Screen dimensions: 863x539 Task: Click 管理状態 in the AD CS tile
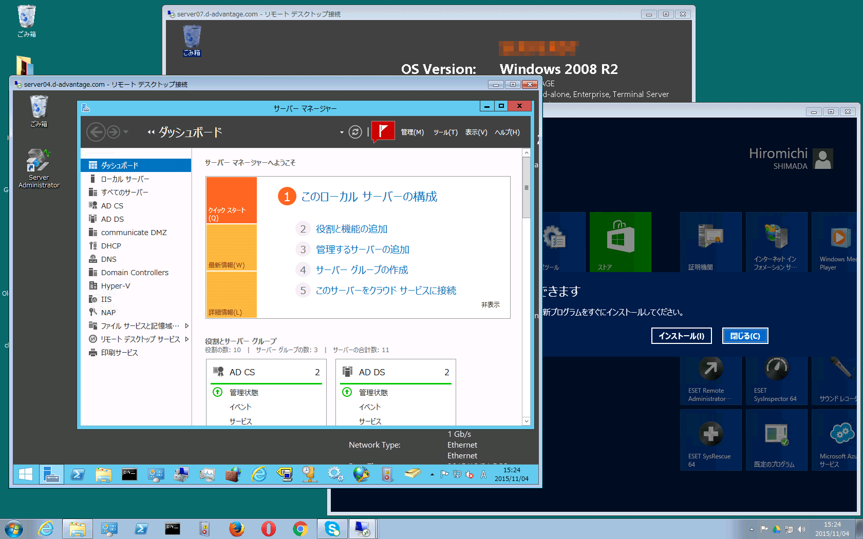pyautogui.click(x=243, y=392)
